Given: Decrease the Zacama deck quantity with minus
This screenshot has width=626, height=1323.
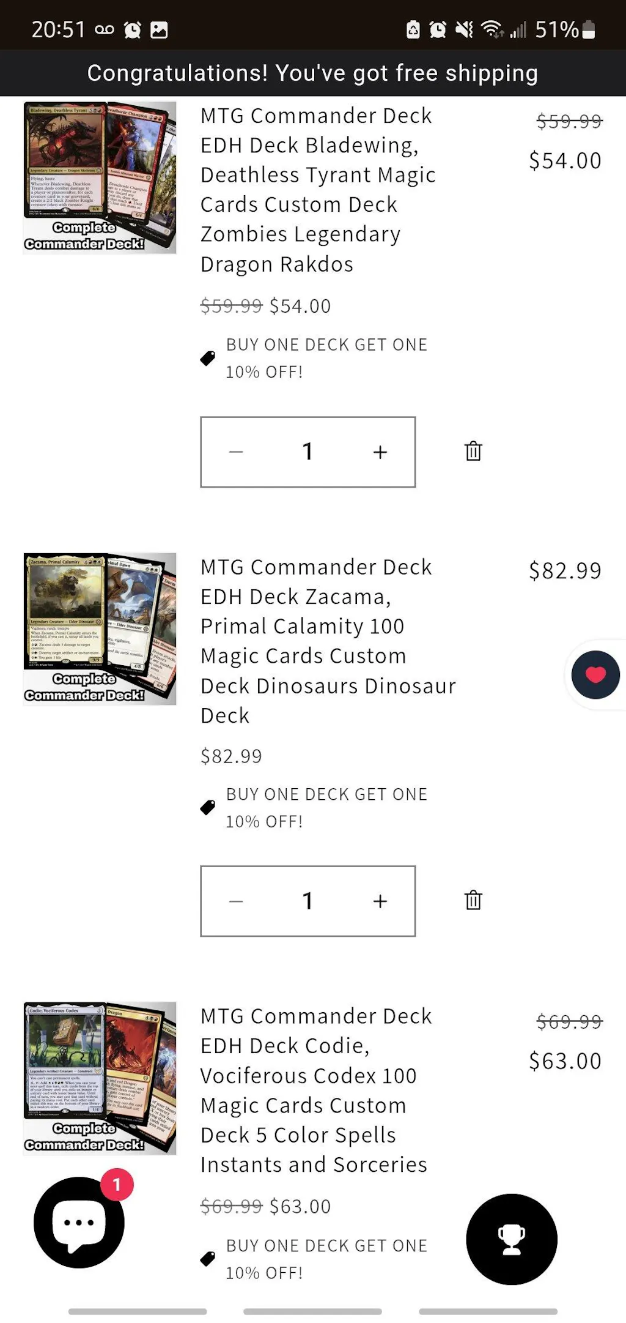Looking at the screenshot, I should (x=236, y=901).
